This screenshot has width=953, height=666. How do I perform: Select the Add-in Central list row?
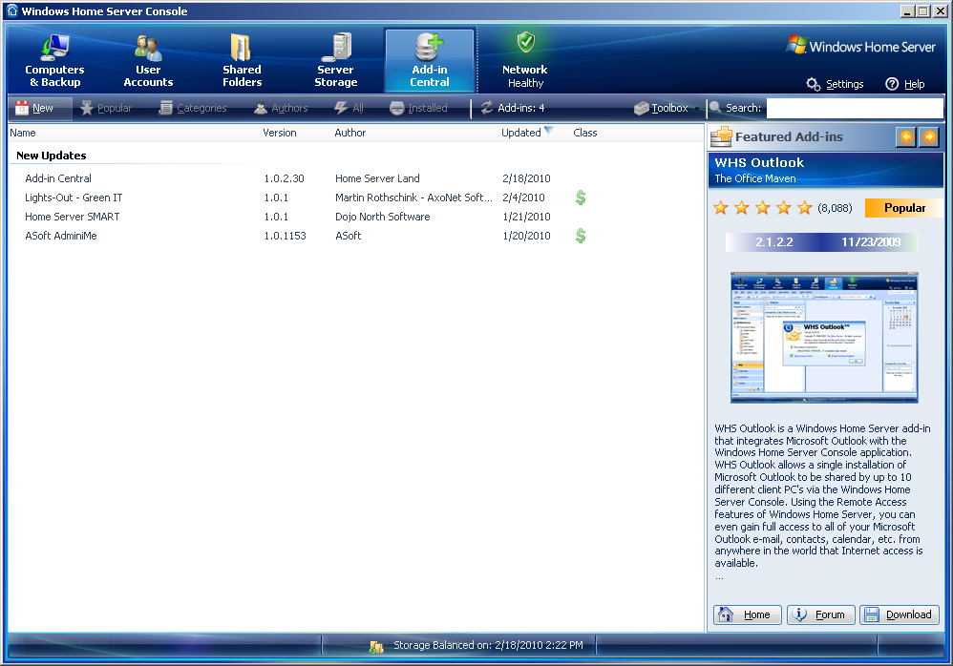355,178
